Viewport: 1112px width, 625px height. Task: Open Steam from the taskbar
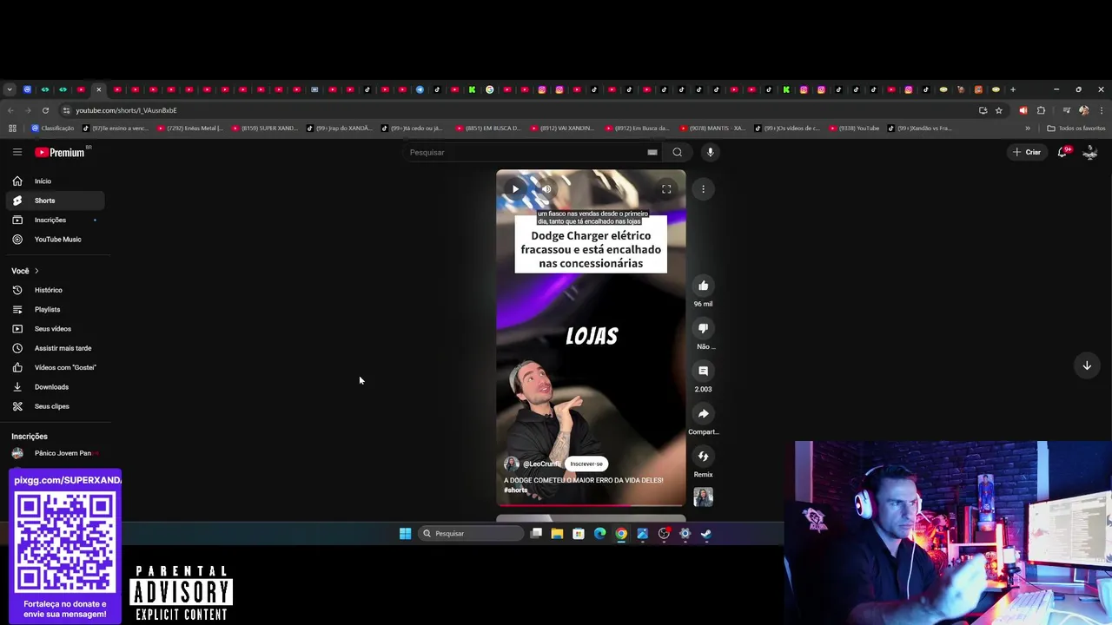(x=706, y=533)
